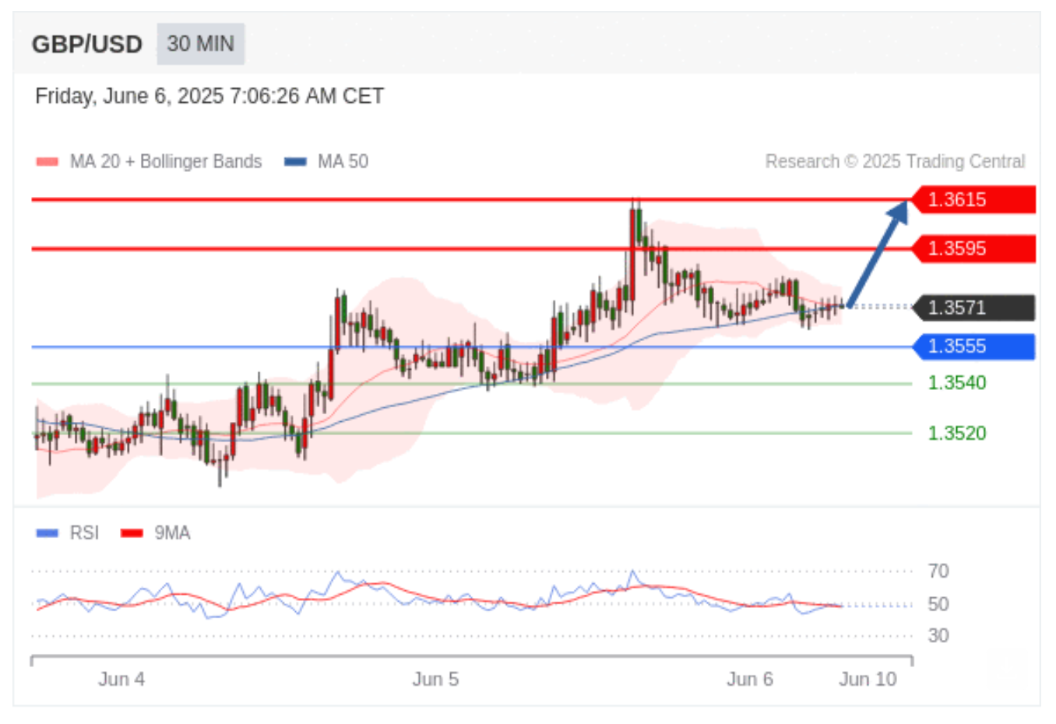Click the RSI 30 level label
Viewport: 1056px width, 724px height.
[938, 635]
